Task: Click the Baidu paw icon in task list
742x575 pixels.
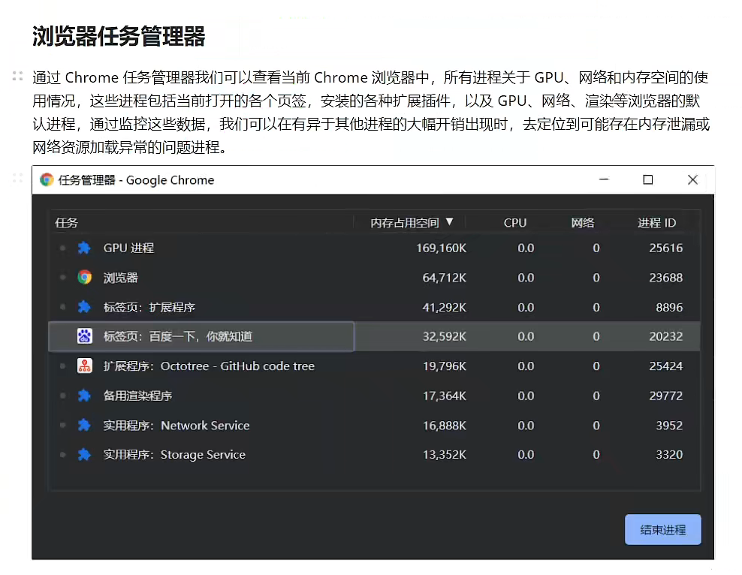Action: 84,336
